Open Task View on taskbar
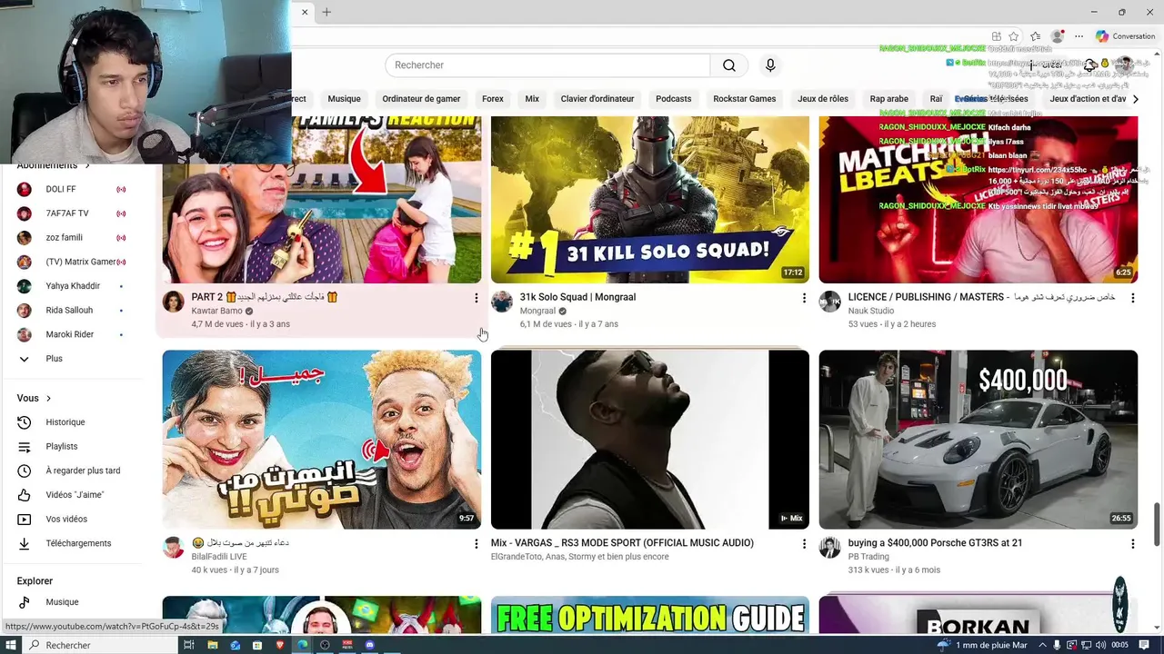Image resolution: width=1164 pixels, height=654 pixels. (189, 645)
